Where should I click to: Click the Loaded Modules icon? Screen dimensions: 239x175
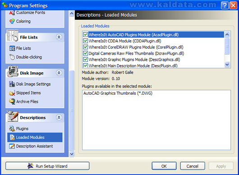coord(12,138)
